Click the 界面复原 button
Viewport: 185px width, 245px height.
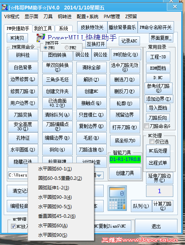point(161,38)
